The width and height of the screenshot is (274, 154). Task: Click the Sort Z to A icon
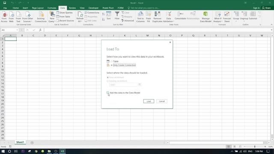pos(103,19)
